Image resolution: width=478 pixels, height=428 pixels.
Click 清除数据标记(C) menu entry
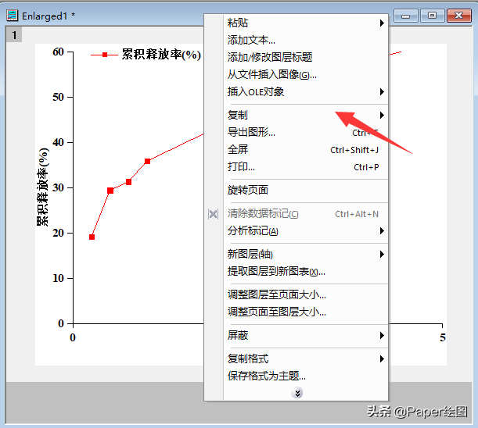305,214
